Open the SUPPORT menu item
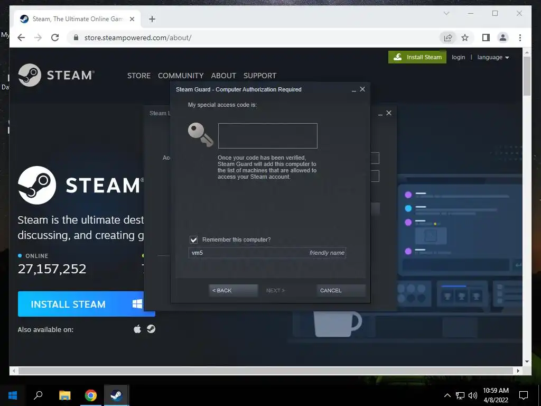 pos(260,76)
